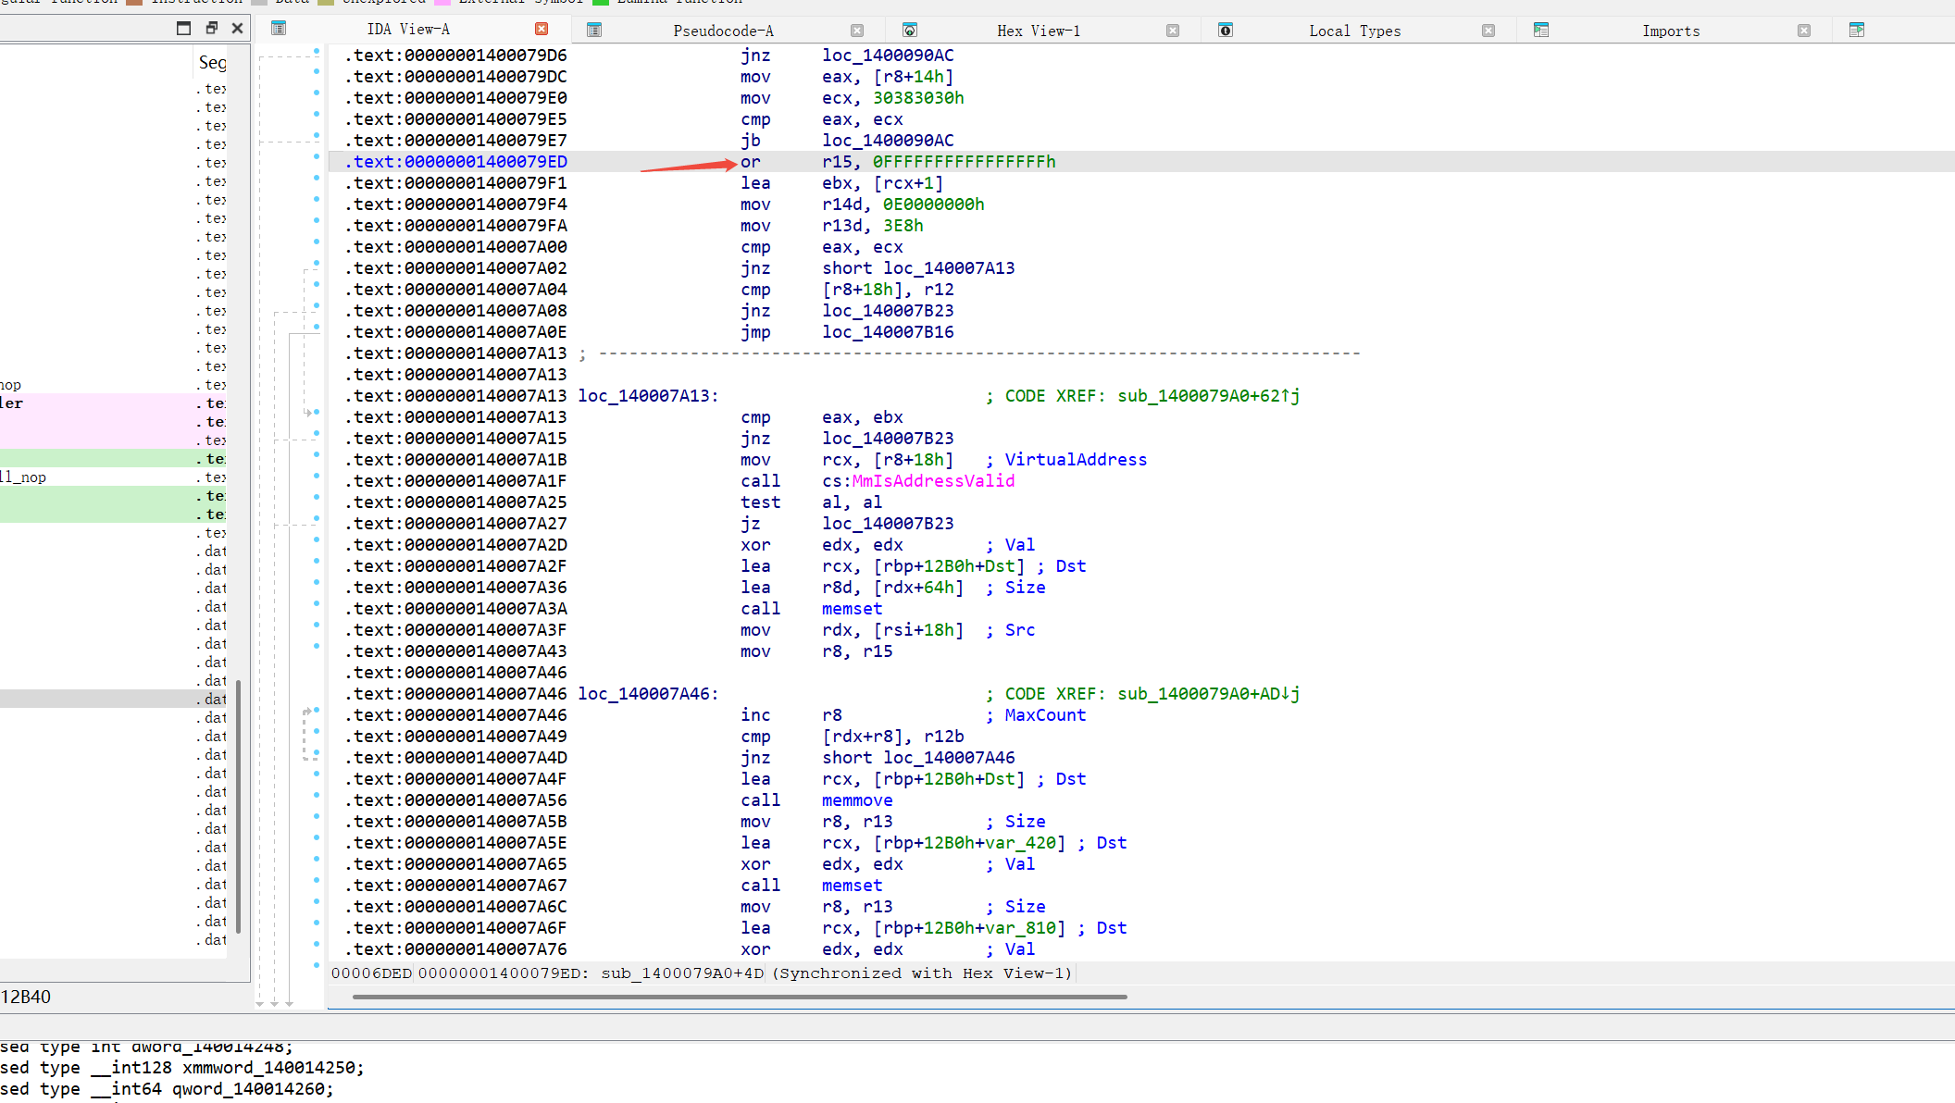Screen dimensions: 1955x1103
Task: Click the IDA View-A tab icon
Action: click(x=279, y=30)
